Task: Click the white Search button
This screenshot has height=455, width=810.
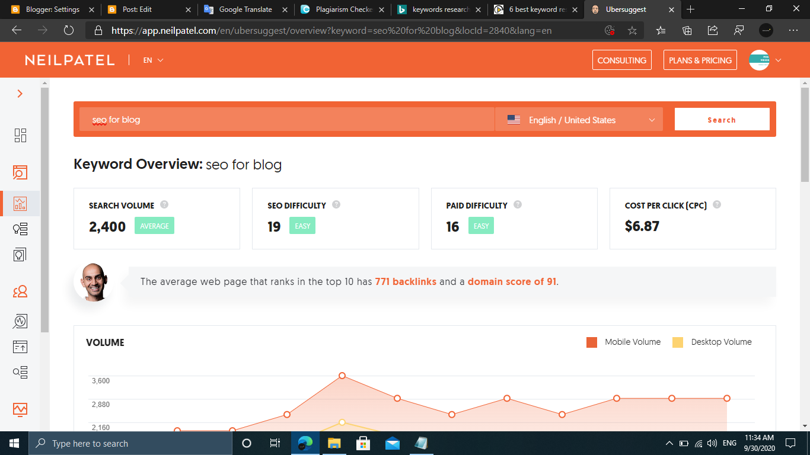Action: click(722, 119)
